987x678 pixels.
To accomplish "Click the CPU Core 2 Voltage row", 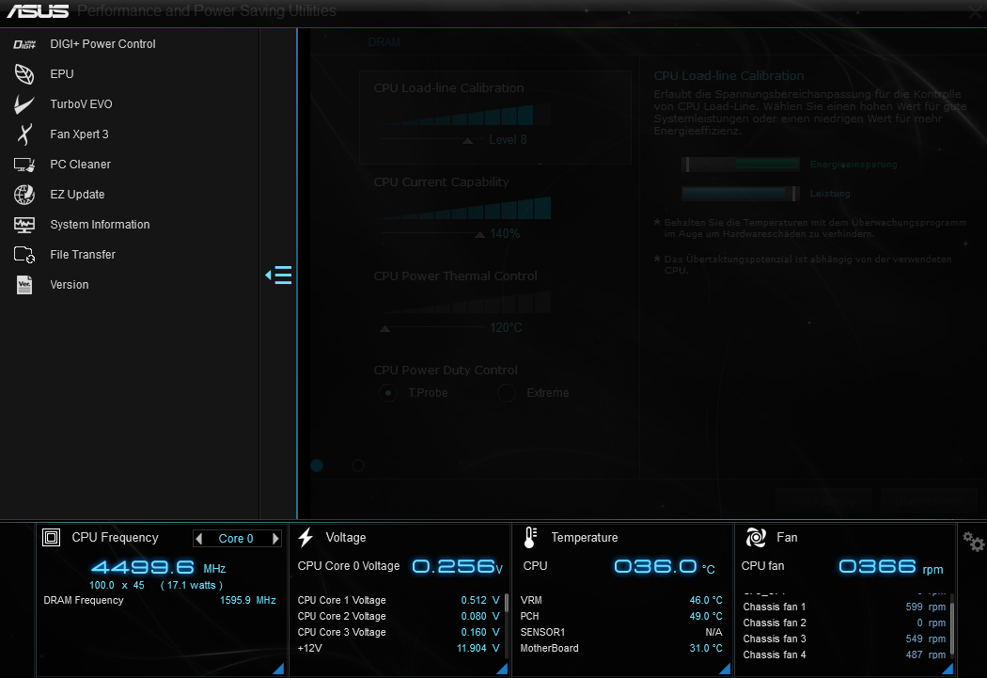I will coord(399,616).
